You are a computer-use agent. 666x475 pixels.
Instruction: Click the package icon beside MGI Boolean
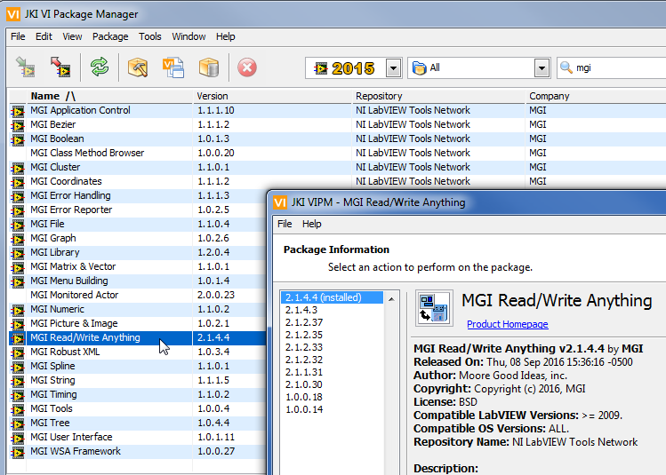[x=18, y=140]
